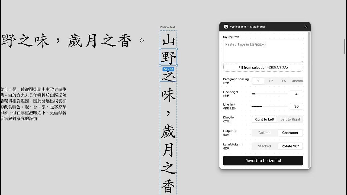Click the Vertical Text plugin logo icon
The image size is (347, 195).
[226, 27]
